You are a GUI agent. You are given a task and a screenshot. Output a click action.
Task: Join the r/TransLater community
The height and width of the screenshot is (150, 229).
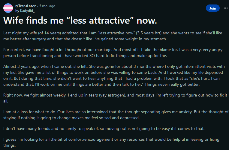pyautogui.click(x=213, y=8)
